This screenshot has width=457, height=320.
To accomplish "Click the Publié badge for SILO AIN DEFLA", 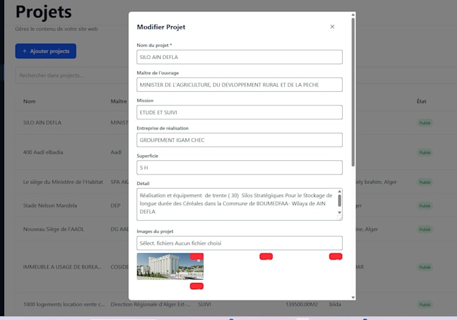I will 425,123.
